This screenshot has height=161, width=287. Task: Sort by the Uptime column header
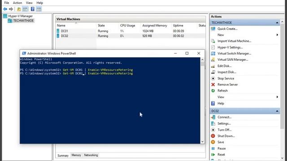184,25
